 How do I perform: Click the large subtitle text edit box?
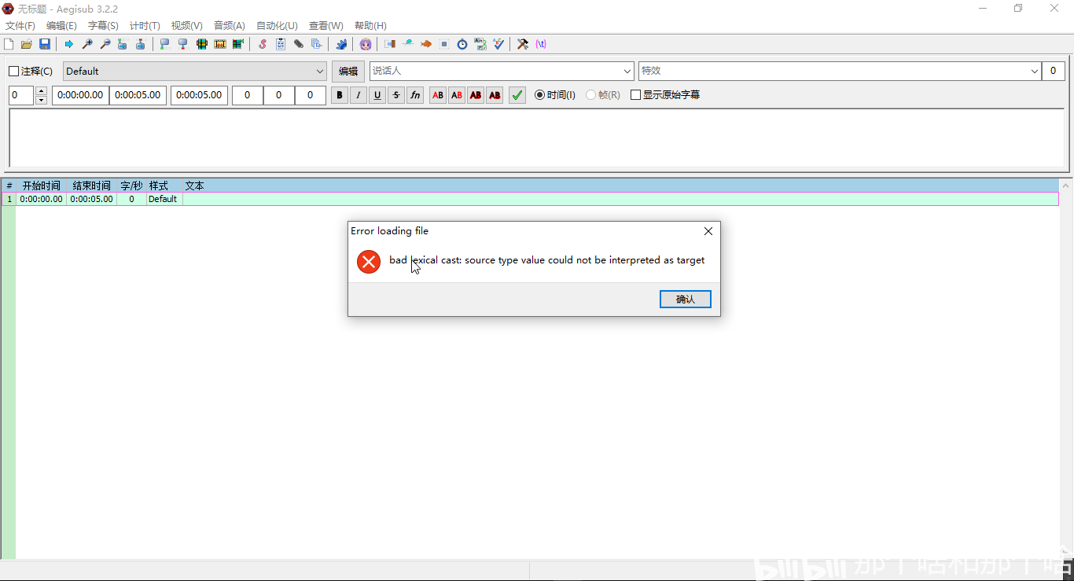(x=536, y=138)
